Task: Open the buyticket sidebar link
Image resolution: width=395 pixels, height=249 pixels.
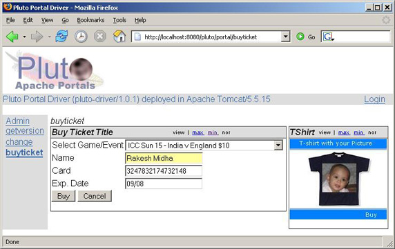Action: click(24, 152)
